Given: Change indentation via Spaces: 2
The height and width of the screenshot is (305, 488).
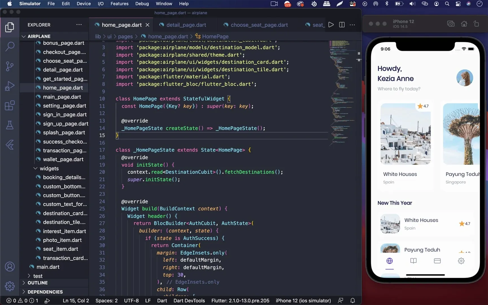Looking at the screenshot, I should coord(106,300).
